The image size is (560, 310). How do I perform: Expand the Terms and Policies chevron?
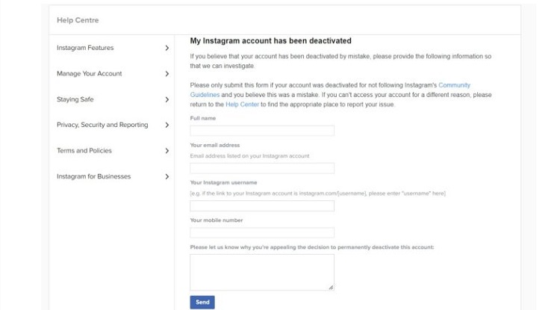click(x=167, y=151)
